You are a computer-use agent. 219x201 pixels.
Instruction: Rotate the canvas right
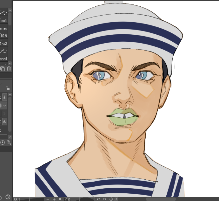pyautogui.click(x=105, y=199)
